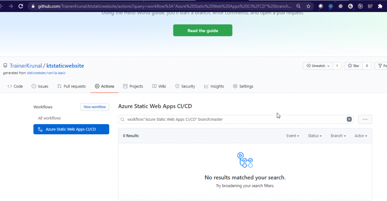Image resolution: width=387 pixels, height=201 pixels.
Task: Open the NP extension icon
Action: click(370, 6)
